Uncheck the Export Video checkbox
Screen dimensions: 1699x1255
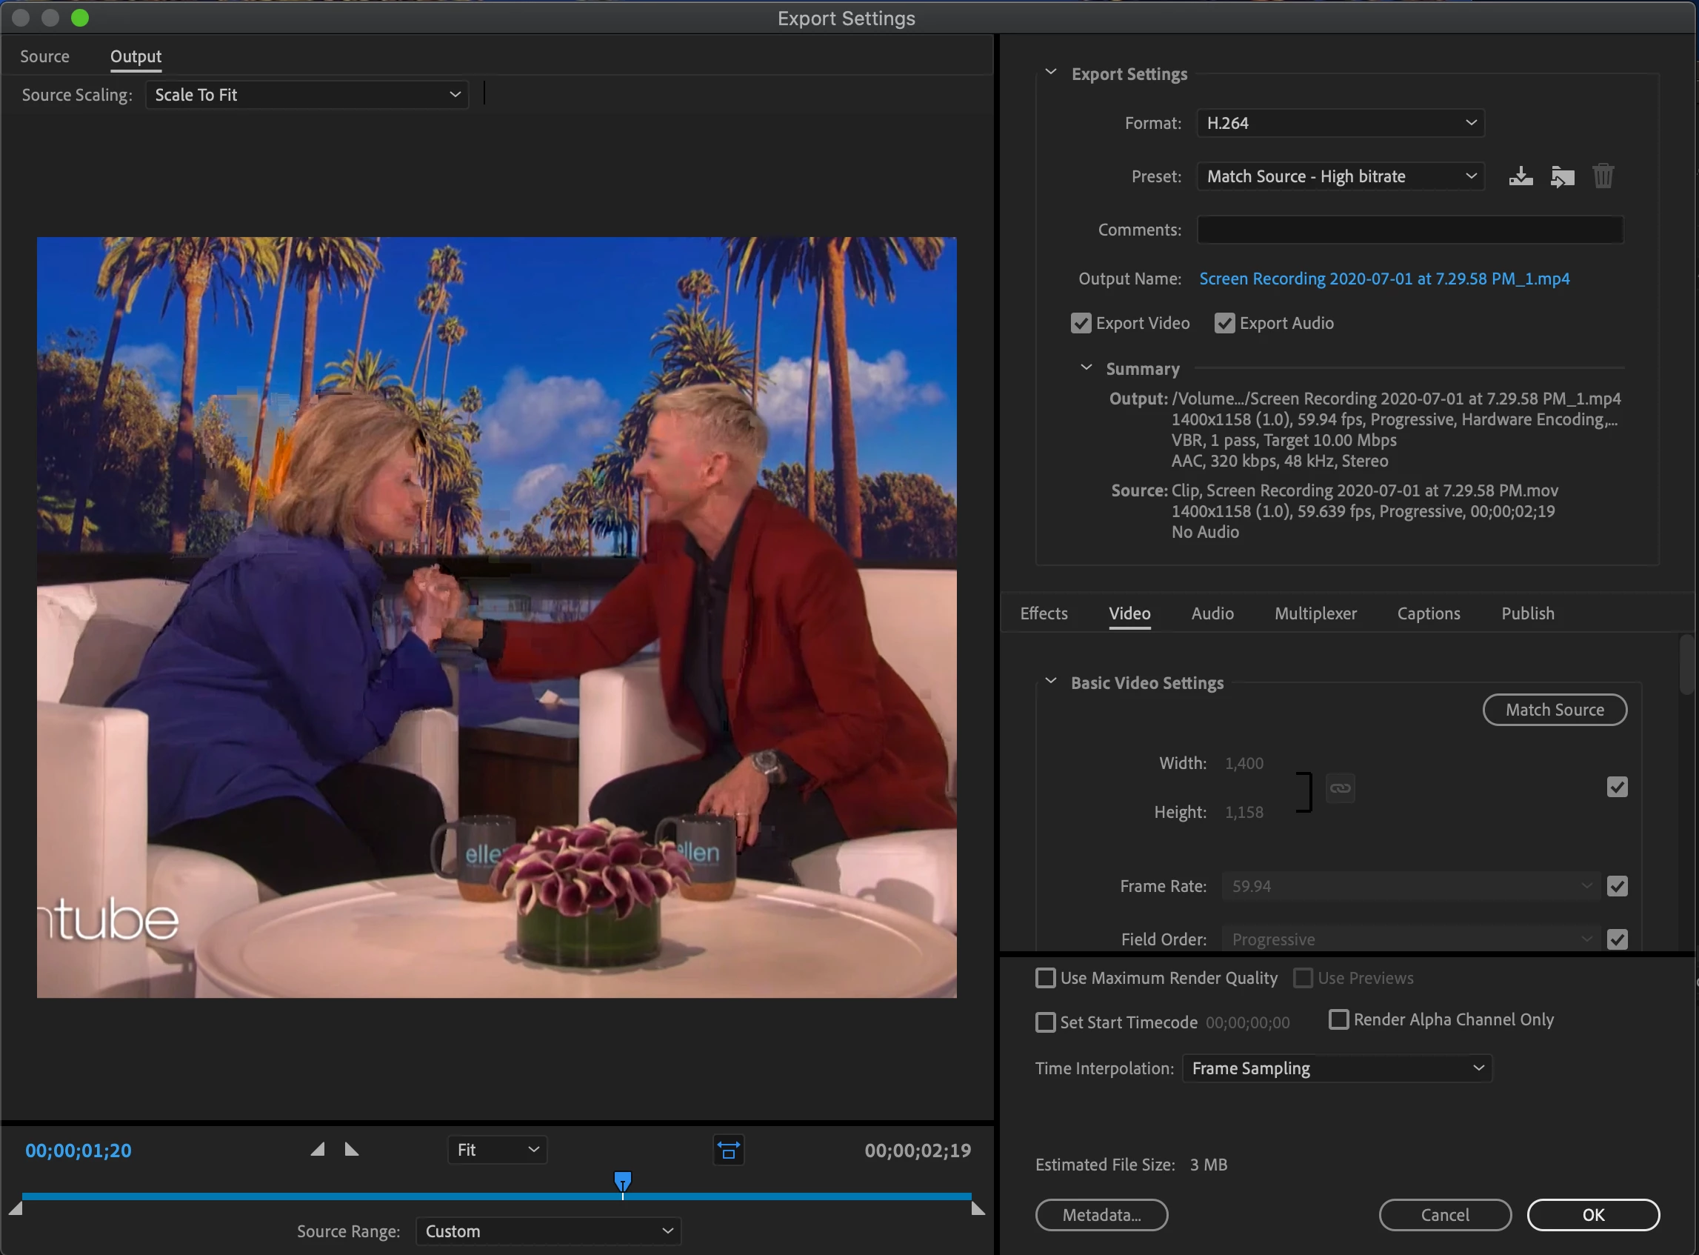tap(1080, 324)
